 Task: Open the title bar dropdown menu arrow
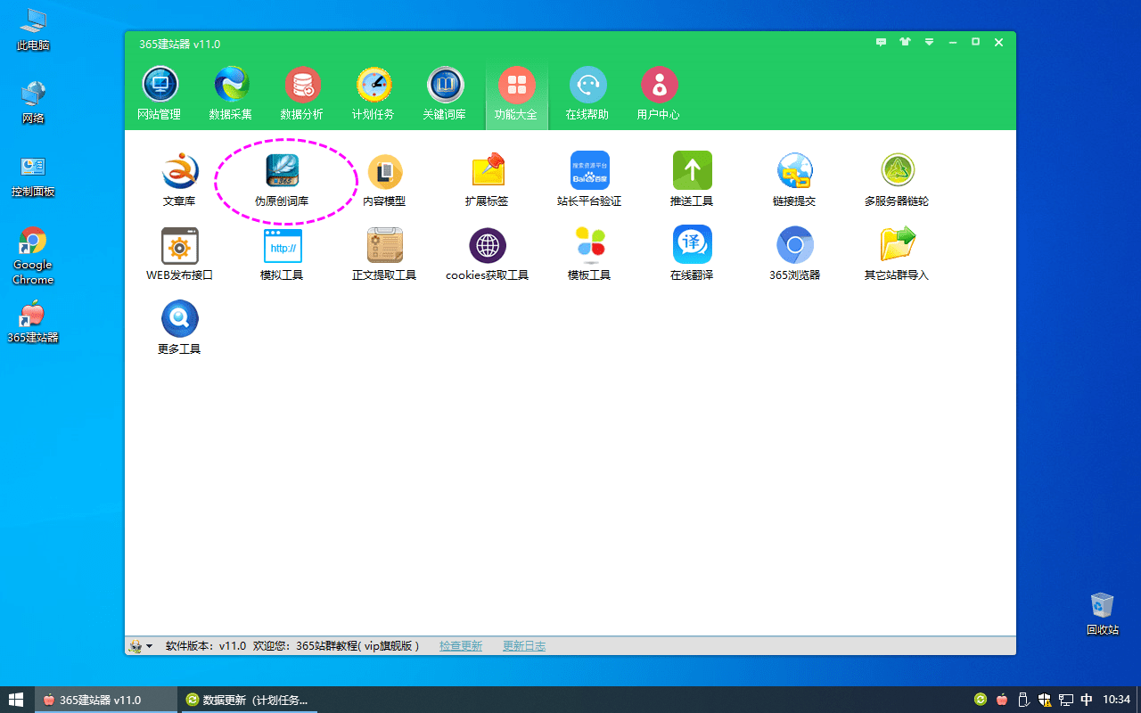click(x=930, y=42)
